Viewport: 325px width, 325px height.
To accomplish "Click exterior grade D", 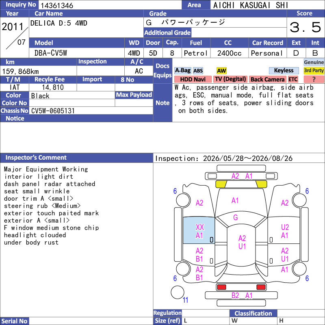I will (296, 53).
